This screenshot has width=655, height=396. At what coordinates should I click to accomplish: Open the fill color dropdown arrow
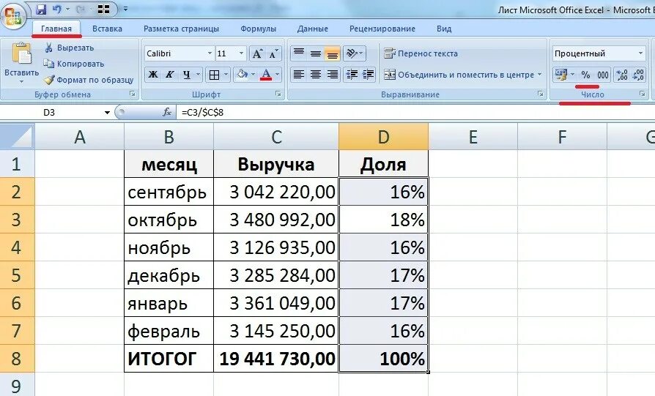point(254,75)
